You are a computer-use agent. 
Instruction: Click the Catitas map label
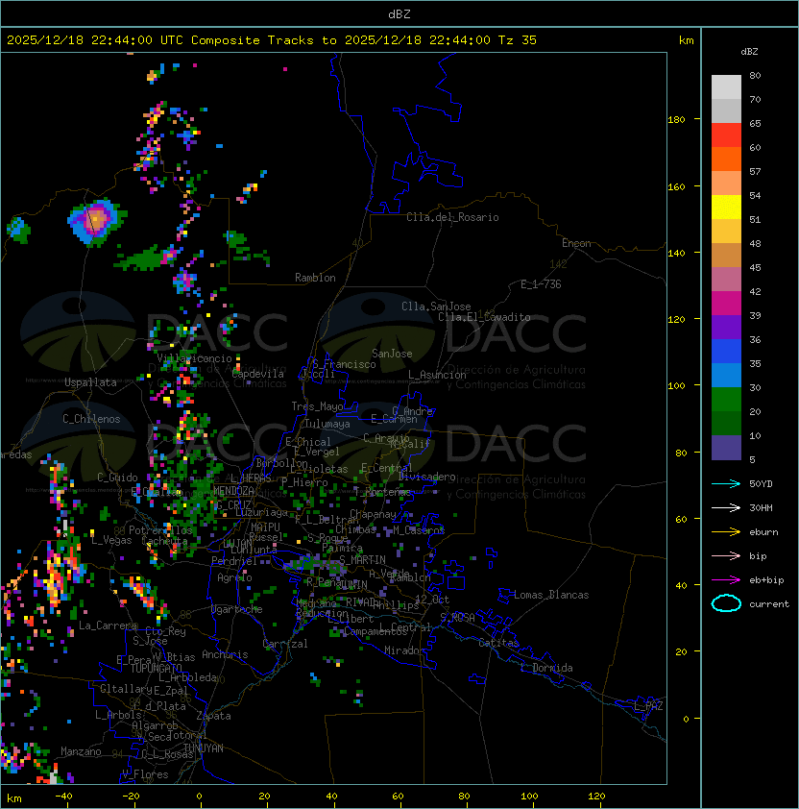[498, 643]
